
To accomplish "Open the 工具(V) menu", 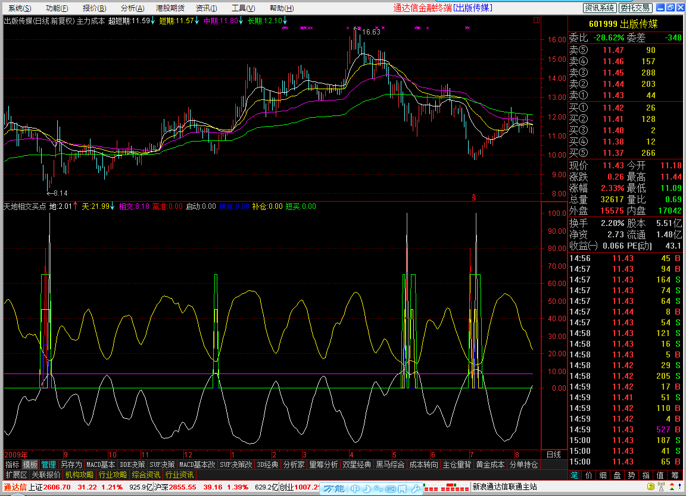I will tap(244, 8).
